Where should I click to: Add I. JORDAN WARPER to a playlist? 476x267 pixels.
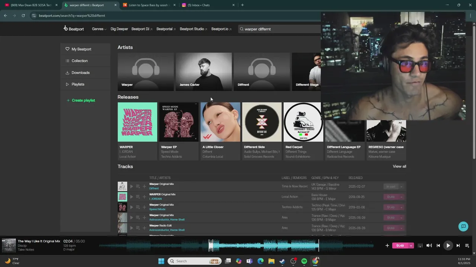144,197
